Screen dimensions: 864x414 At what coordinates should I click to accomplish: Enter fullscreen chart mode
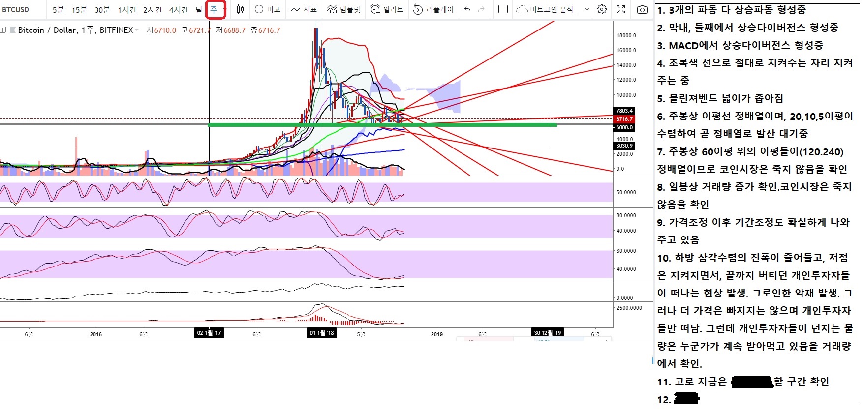tap(621, 9)
